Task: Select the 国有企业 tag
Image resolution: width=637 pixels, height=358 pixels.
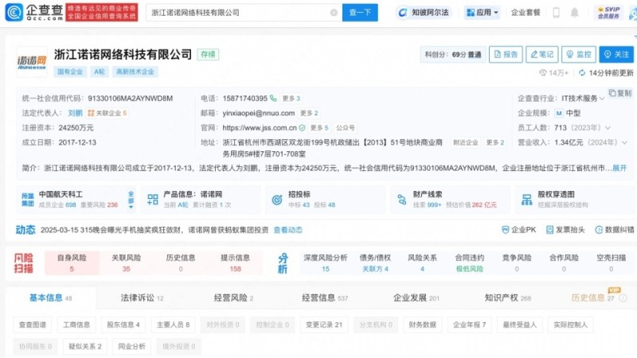Action: click(70, 72)
